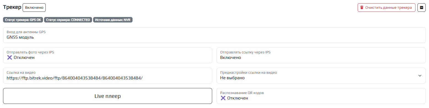This screenshot has height=108, width=429.
Task: Select the Не выбрано preset value
Action: pos(232,78)
